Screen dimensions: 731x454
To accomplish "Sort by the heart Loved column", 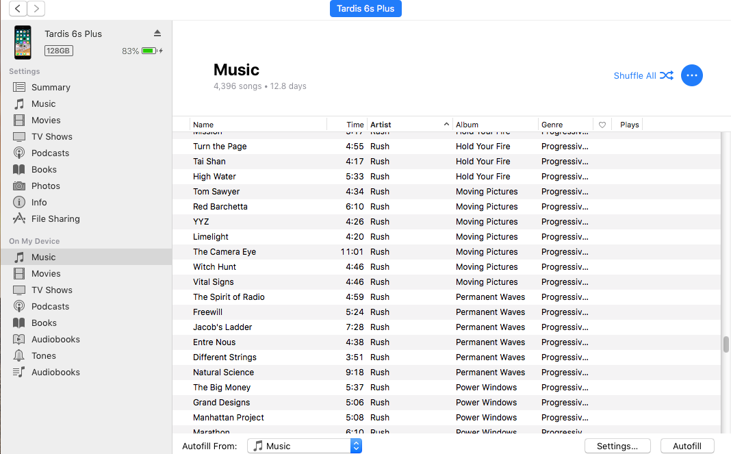I will [x=602, y=125].
